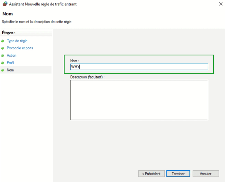Finish the wizard with Terminer

pos(178,174)
